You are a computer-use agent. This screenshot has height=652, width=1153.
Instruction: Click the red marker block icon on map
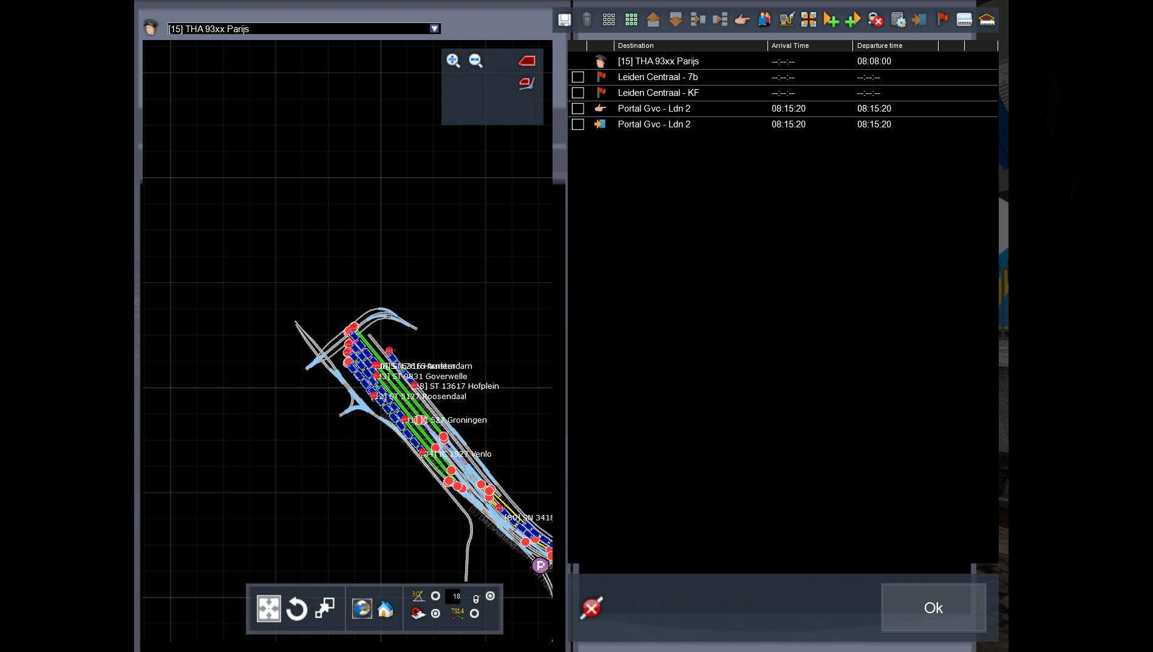(527, 61)
